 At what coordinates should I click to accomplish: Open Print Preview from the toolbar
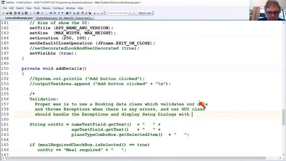(22, 13)
